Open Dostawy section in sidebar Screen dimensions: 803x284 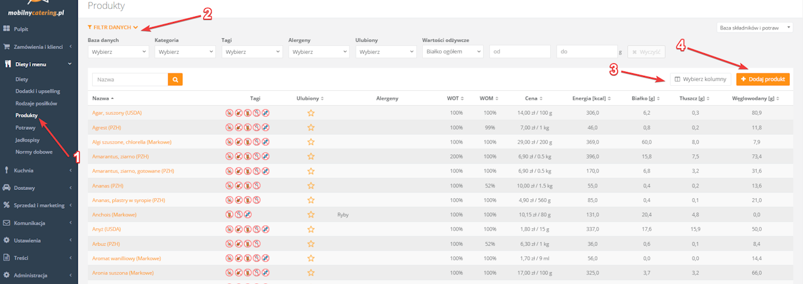(x=26, y=187)
